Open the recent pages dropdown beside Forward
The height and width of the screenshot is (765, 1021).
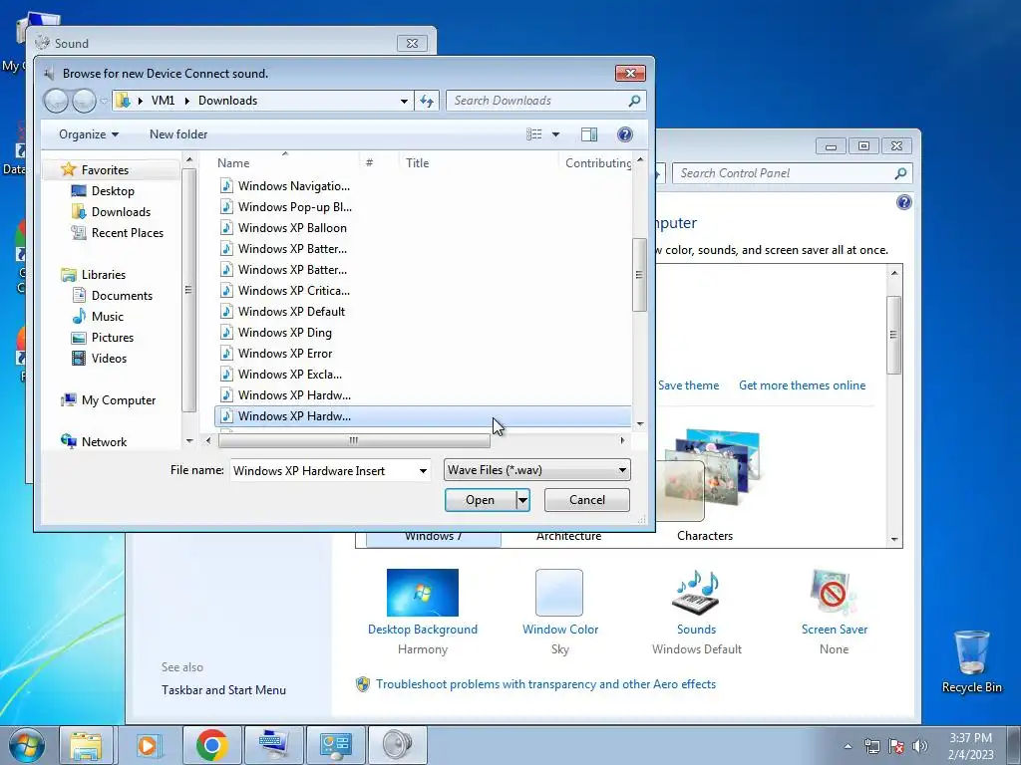(104, 101)
